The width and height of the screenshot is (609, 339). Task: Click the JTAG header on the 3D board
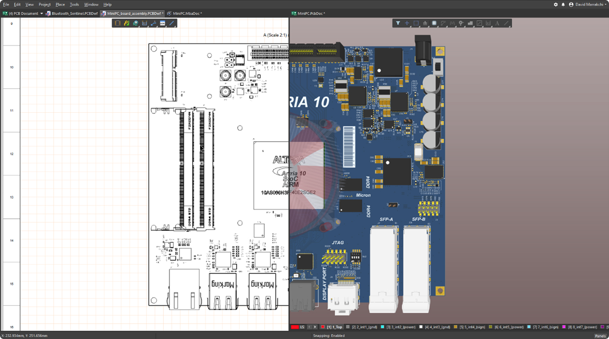[334, 257]
